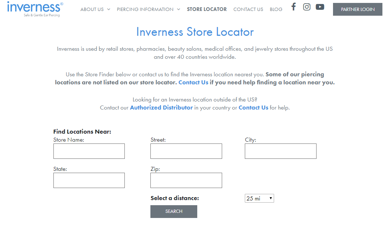
Task: Click the 'Find Locations Near:' label
Action: pos(82,131)
